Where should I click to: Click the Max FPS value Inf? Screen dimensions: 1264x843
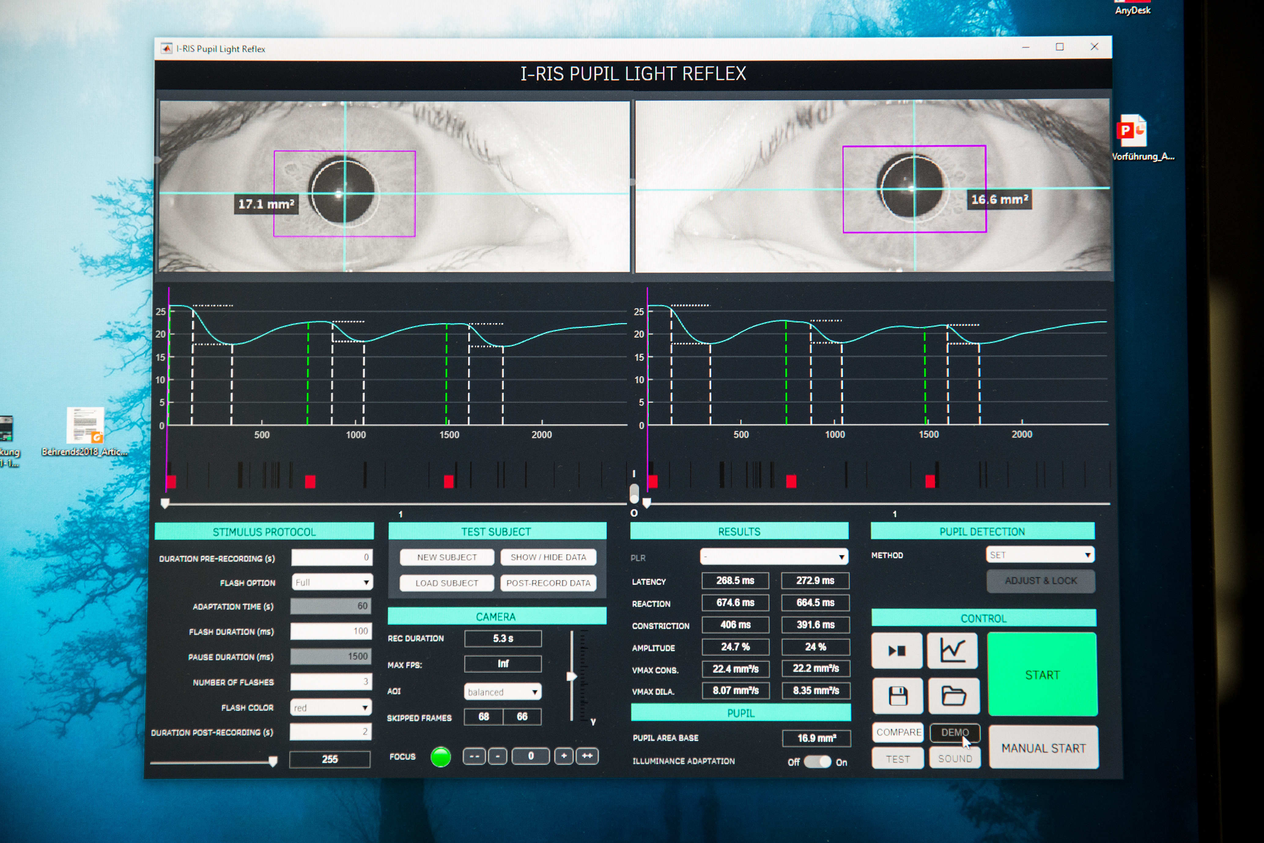(x=502, y=664)
